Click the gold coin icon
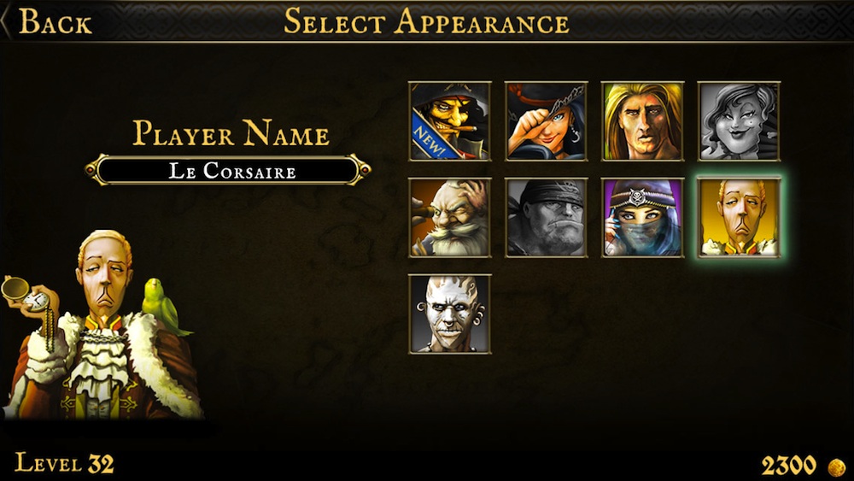 click(x=837, y=466)
